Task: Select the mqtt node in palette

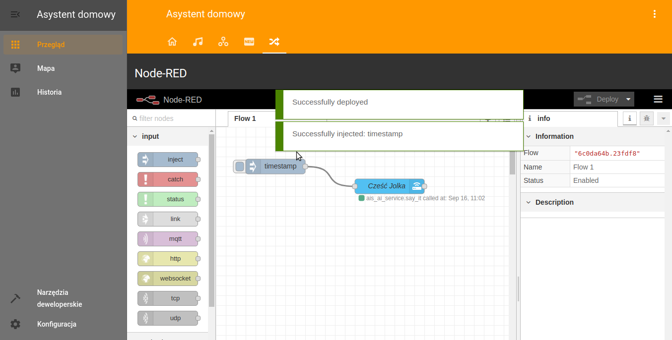Action: pyautogui.click(x=168, y=239)
